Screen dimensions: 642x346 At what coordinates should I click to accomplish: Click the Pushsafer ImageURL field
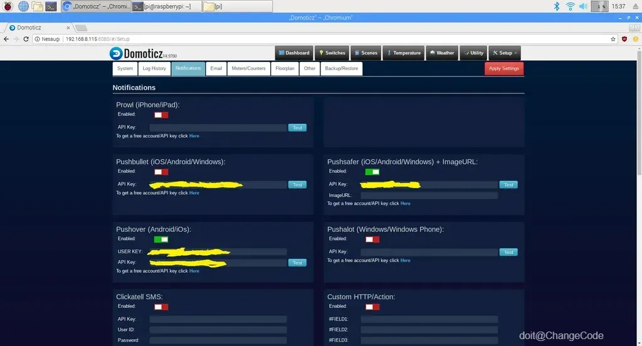pos(429,196)
